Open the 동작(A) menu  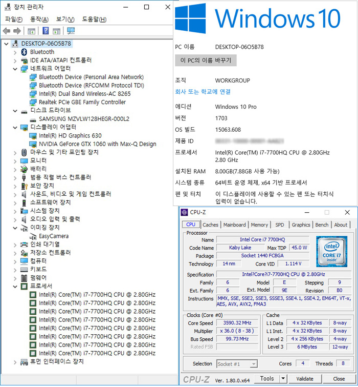(39, 19)
